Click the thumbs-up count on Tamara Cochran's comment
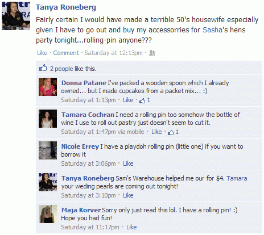 [173, 132]
